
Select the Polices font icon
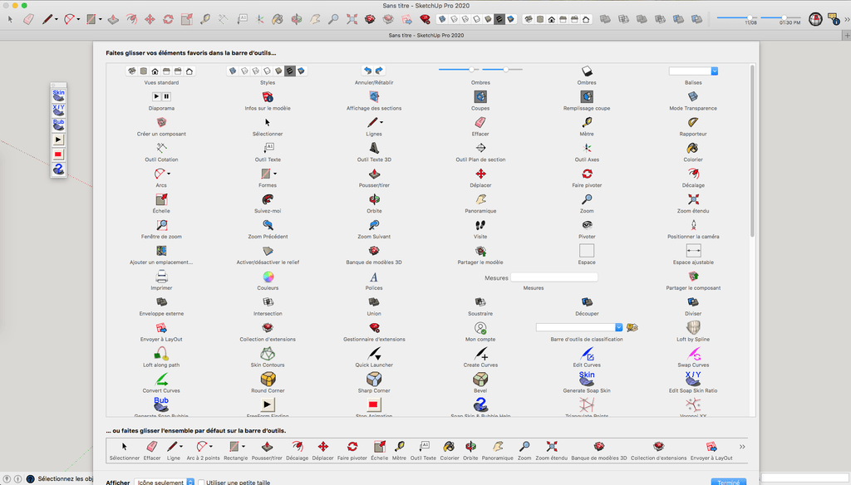coord(374,277)
